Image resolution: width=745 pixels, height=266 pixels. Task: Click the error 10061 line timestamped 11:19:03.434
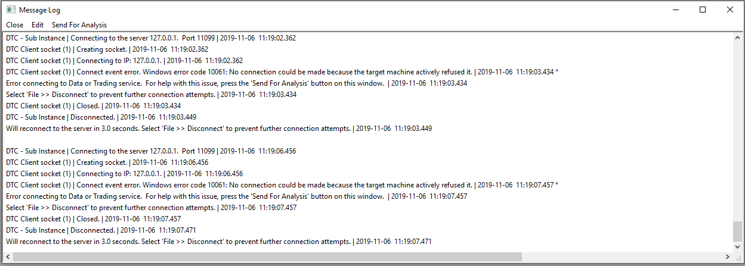(x=282, y=72)
